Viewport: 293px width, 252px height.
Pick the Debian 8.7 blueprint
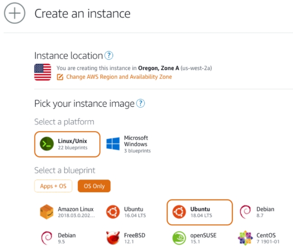pos(258,212)
